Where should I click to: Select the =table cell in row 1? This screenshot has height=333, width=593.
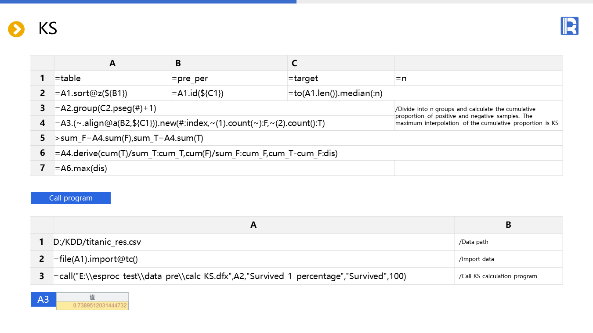coord(112,79)
